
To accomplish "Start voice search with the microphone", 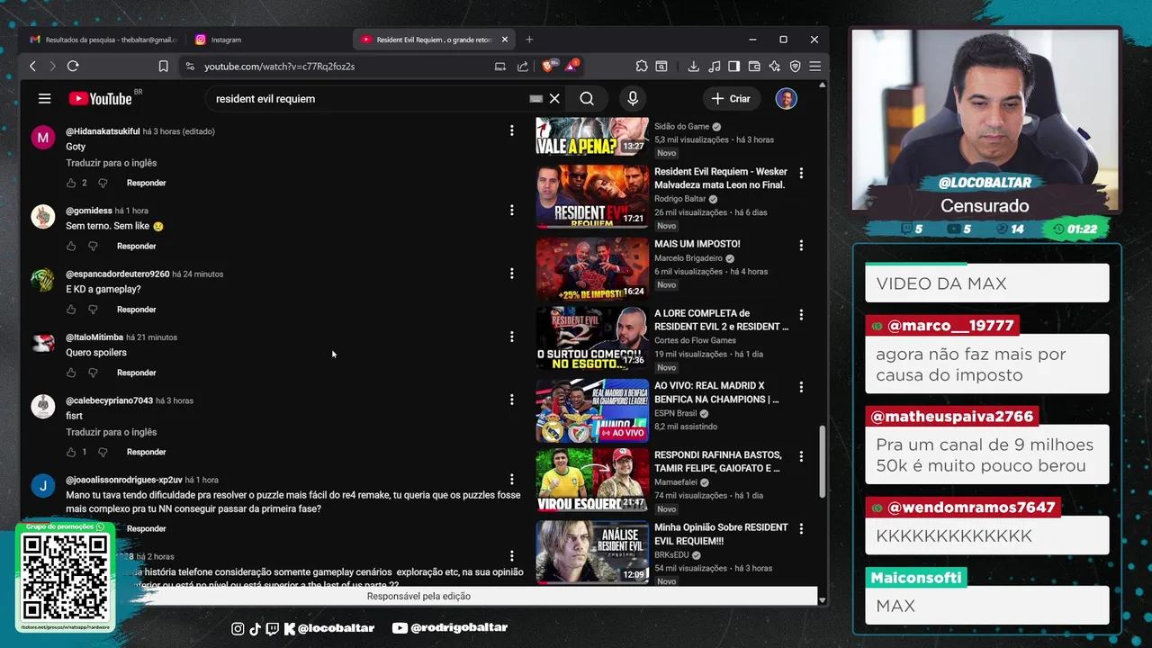I will [633, 98].
